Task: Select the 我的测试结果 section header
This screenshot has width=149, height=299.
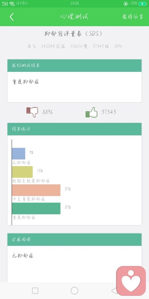Action: 74,65
